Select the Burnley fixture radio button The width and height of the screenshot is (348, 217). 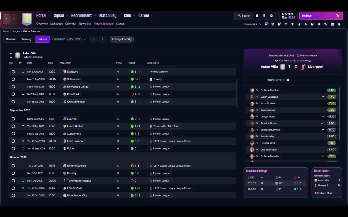[13, 173]
